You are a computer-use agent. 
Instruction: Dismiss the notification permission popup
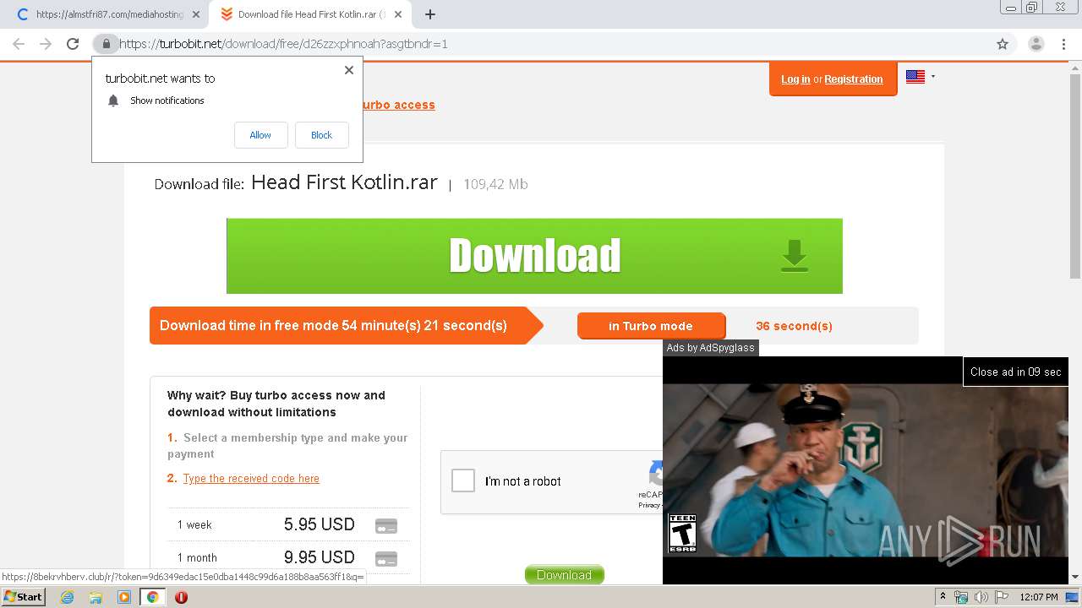pyautogui.click(x=349, y=70)
